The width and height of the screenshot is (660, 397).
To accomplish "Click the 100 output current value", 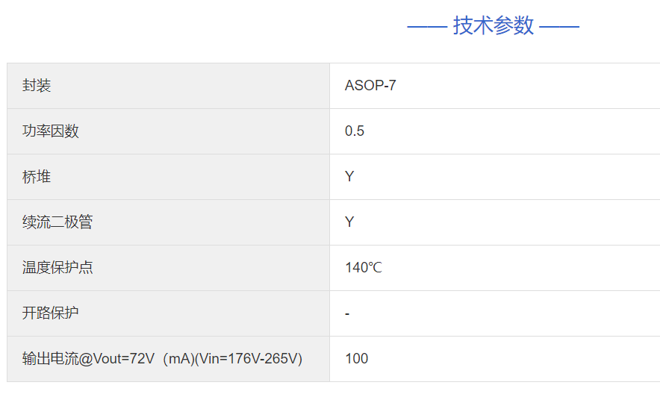I will coord(357,359).
